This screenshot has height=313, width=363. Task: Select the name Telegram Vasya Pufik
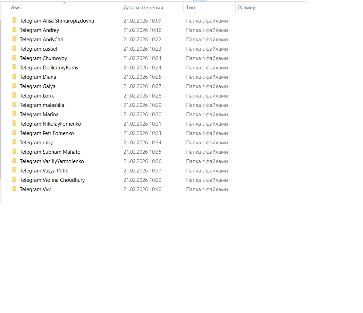point(44,171)
